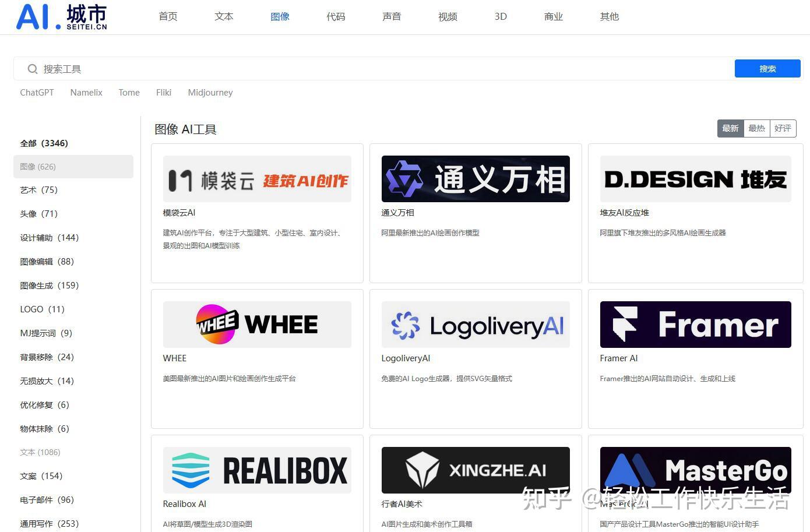The width and height of the screenshot is (810, 532).
Task: Click the magnifier icon in search box
Action: click(x=33, y=69)
